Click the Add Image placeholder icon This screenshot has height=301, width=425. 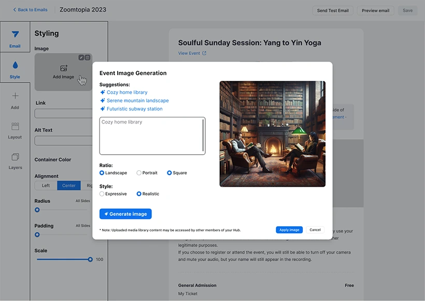pos(63,68)
